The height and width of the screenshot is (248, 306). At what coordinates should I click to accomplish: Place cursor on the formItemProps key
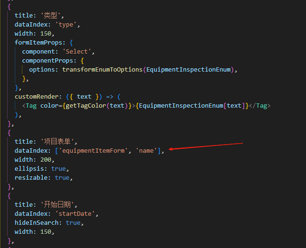click(38, 43)
